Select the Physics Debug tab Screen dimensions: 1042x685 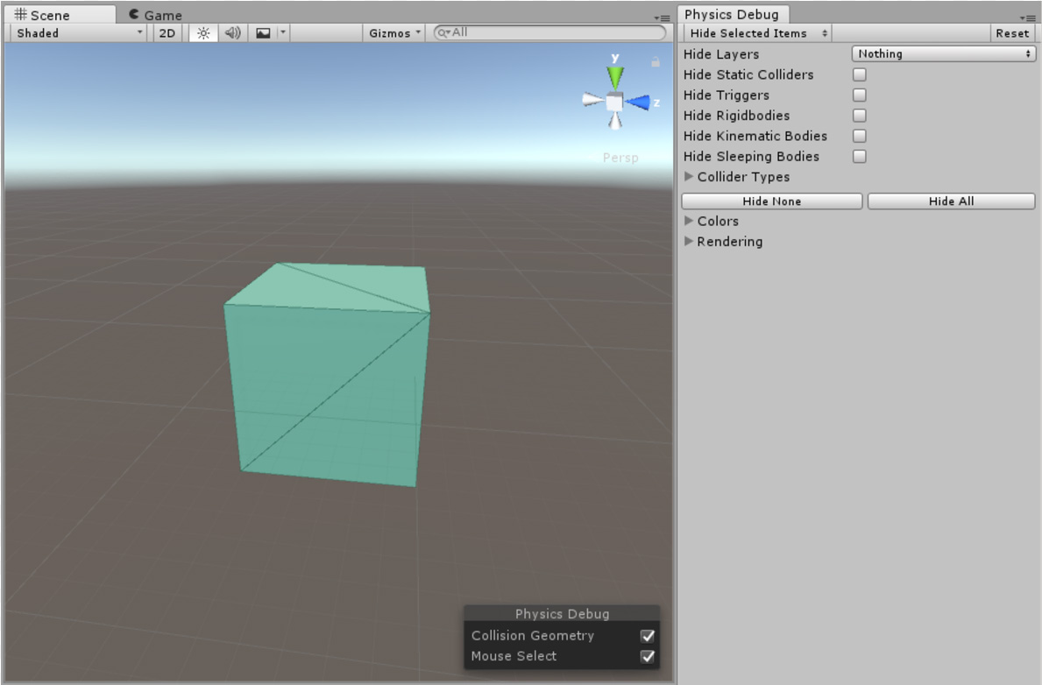tap(733, 14)
